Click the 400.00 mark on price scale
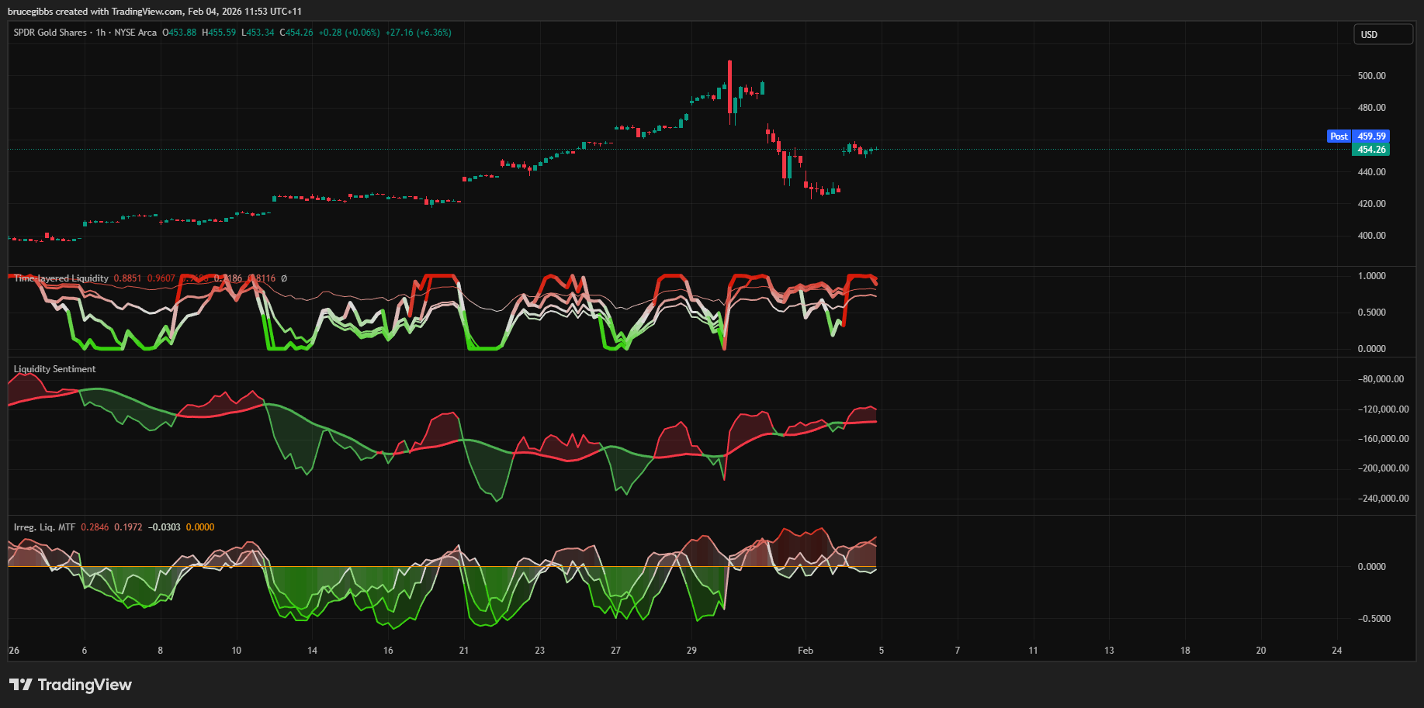Screen dimensions: 1424x708 tap(1371, 236)
